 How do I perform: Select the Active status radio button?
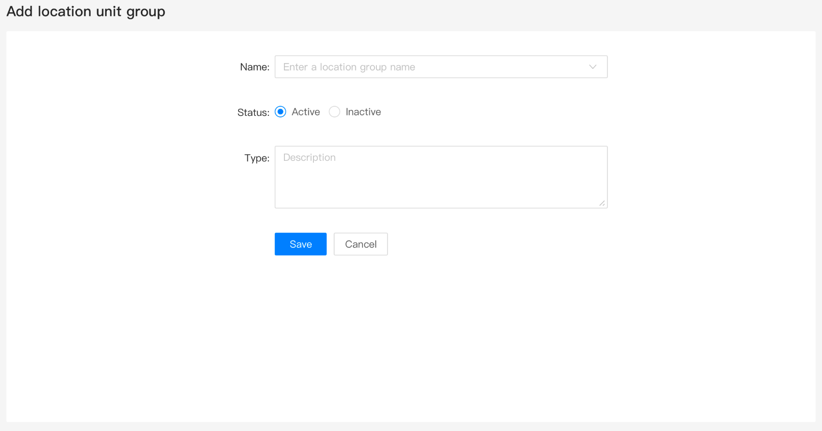pos(280,112)
